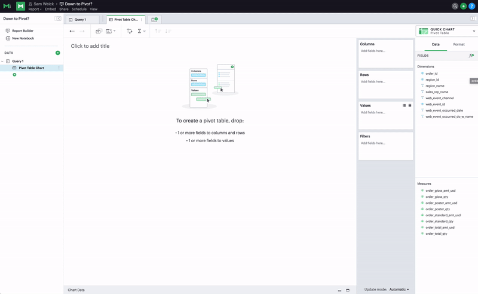
Task: Open the Update mode Automatic dropdown
Action: click(x=399, y=290)
